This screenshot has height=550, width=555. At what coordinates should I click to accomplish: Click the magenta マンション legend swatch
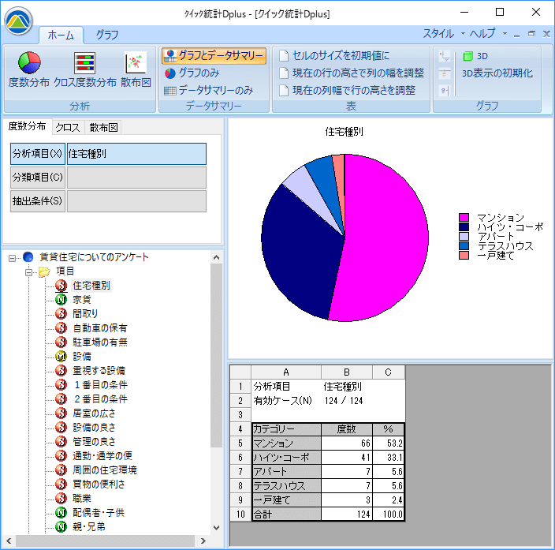click(464, 218)
